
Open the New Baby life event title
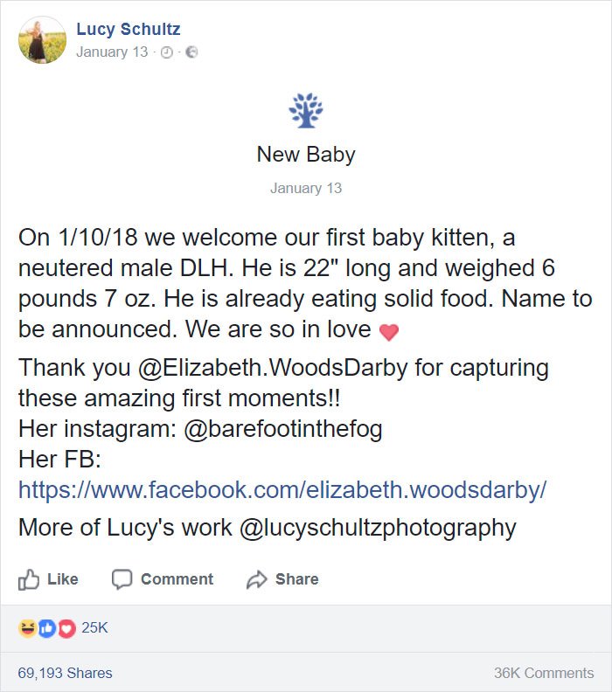[306, 155]
